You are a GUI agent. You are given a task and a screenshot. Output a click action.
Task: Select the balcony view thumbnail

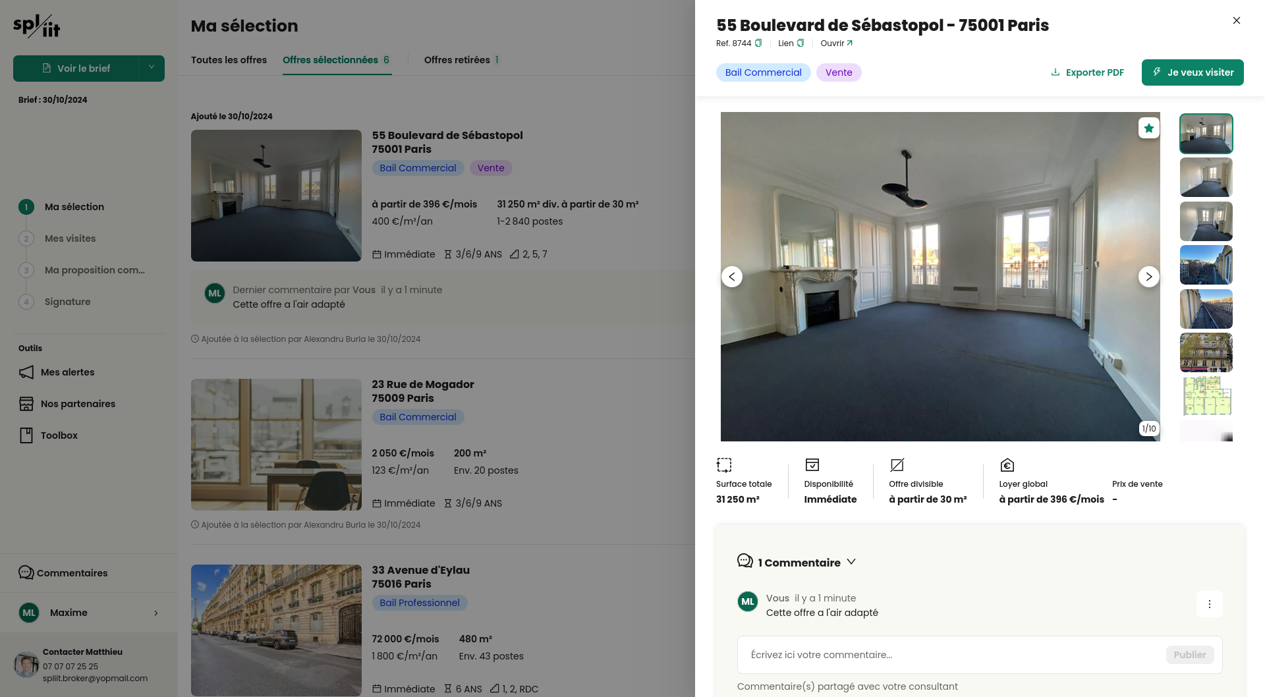1206,309
